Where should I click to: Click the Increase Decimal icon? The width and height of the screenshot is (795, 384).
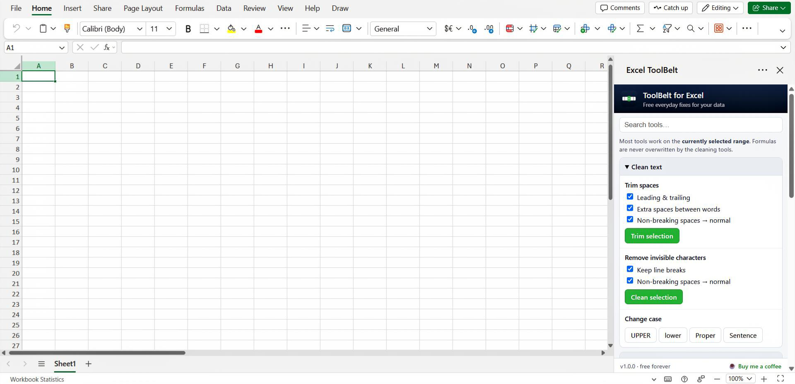coord(489,29)
